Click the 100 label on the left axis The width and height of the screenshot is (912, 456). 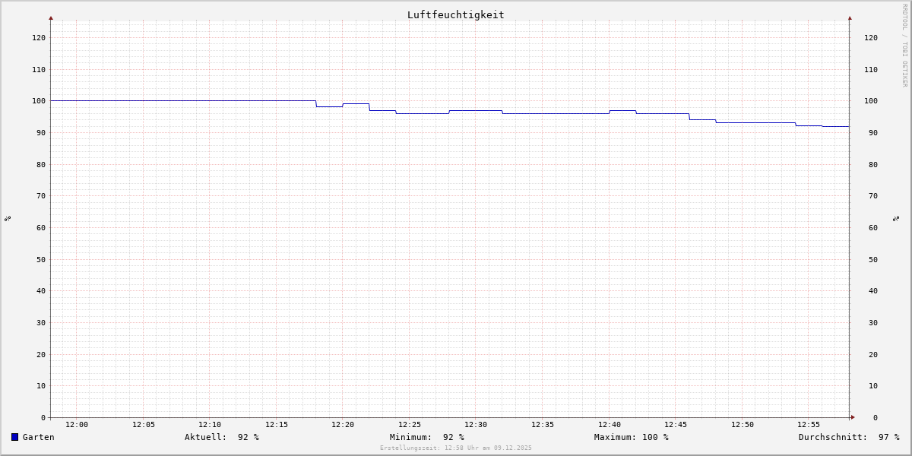39,100
